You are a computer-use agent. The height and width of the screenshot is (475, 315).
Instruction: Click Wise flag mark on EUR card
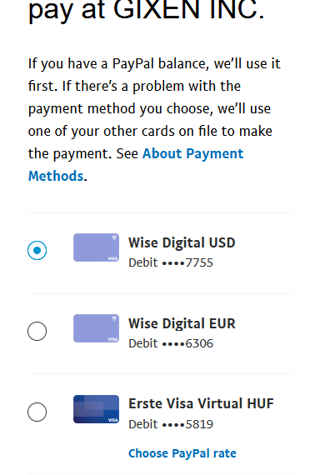(x=114, y=318)
